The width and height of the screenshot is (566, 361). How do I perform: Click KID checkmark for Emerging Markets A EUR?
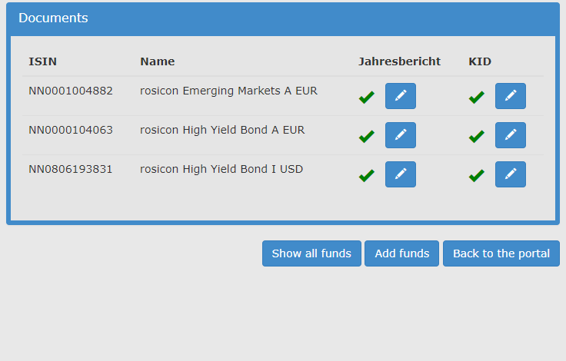click(477, 98)
